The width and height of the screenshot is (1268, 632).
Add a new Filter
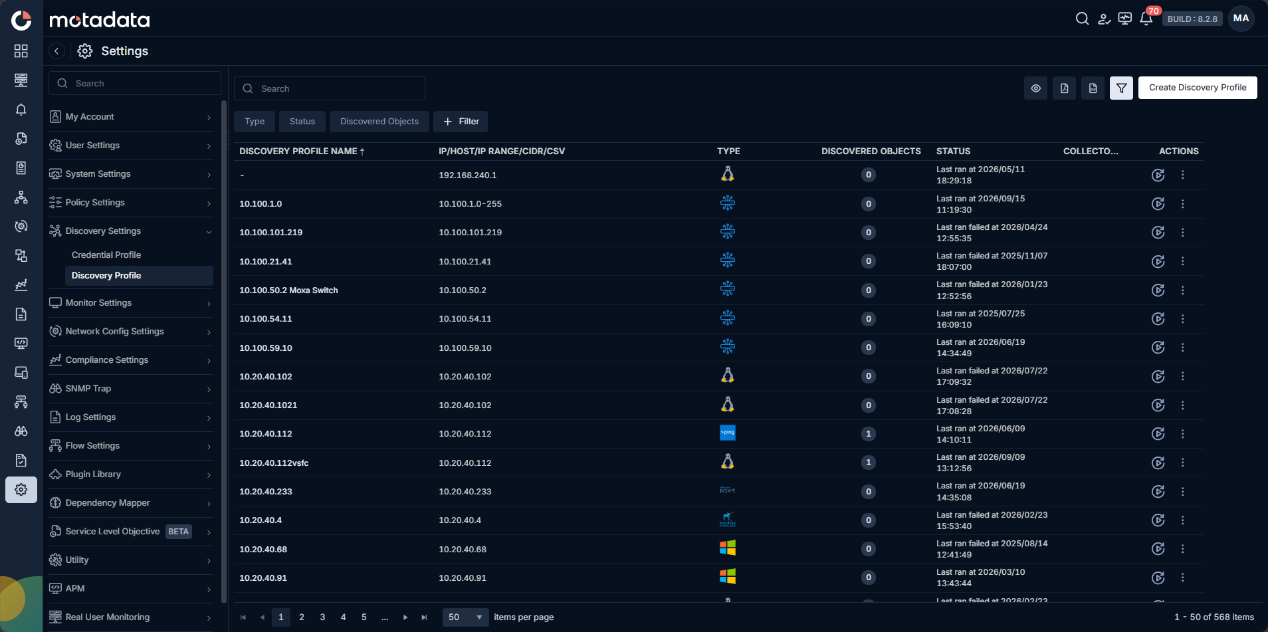pyautogui.click(x=461, y=122)
